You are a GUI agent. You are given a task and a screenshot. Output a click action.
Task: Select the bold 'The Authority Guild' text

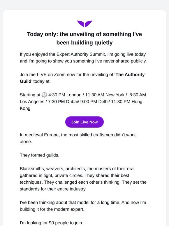coord(82,78)
